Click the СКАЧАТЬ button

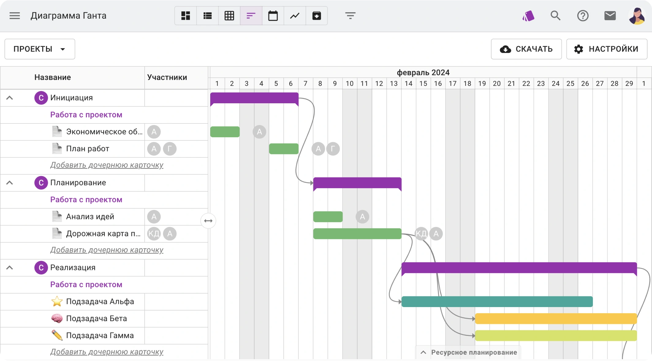pos(526,49)
